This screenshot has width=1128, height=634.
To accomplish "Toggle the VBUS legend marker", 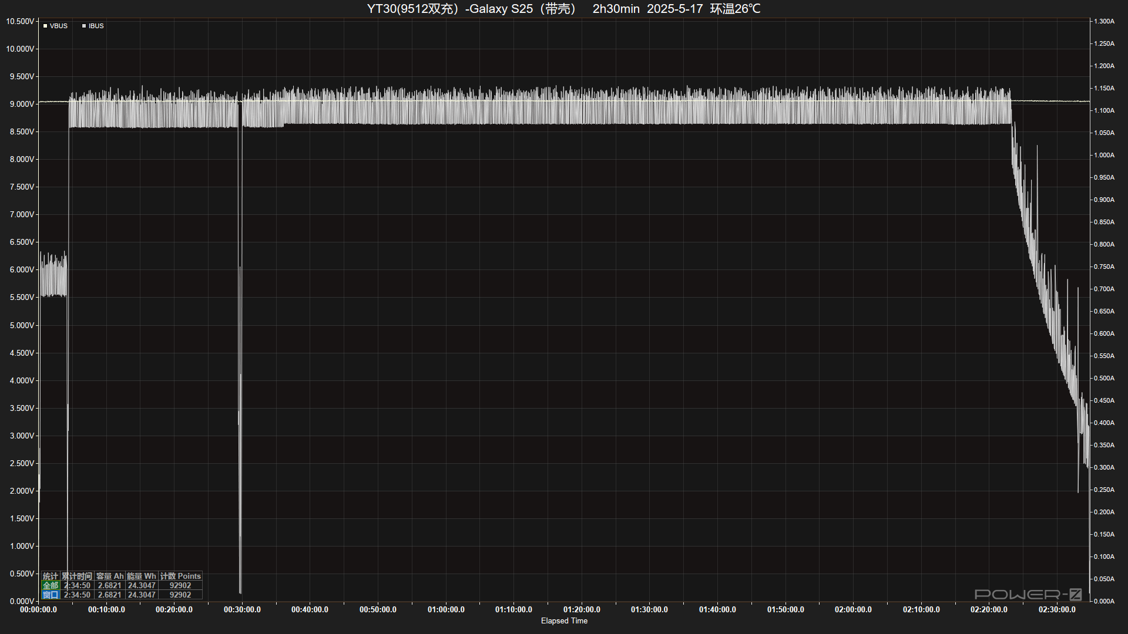I will pyautogui.click(x=45, y=26).
